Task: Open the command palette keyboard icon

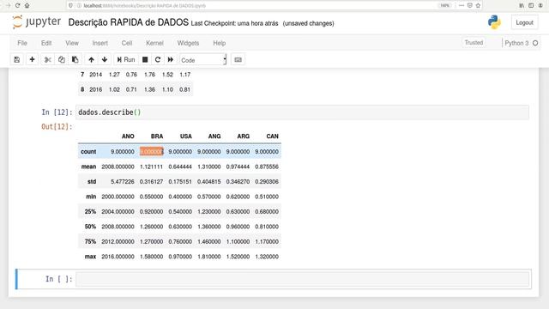Action: pyautogui.click(x=238, y=59)
